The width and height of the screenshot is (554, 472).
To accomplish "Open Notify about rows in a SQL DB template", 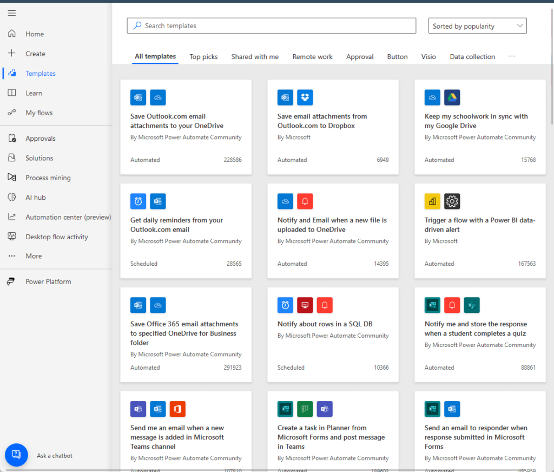I will 333,335.
